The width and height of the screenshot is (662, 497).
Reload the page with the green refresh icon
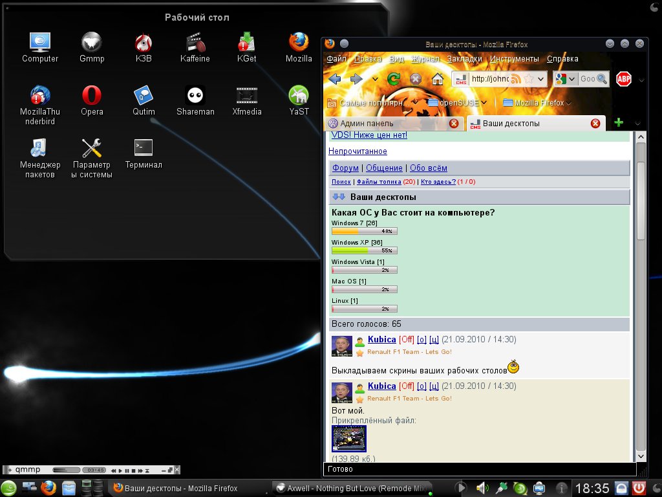click(394, 79)
